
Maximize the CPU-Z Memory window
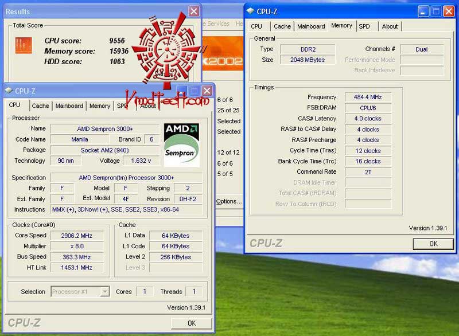pos(436,11)
